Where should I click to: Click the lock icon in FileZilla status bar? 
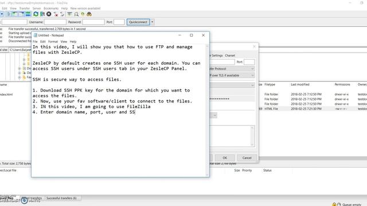coord(334,204)
